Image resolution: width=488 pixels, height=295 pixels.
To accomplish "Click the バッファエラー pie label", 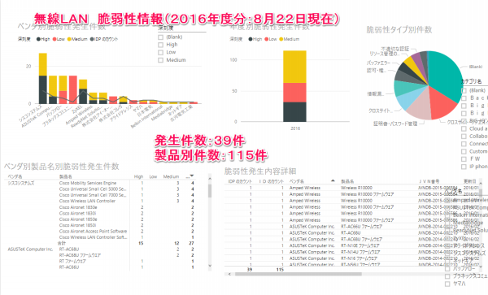I will 378,63.
